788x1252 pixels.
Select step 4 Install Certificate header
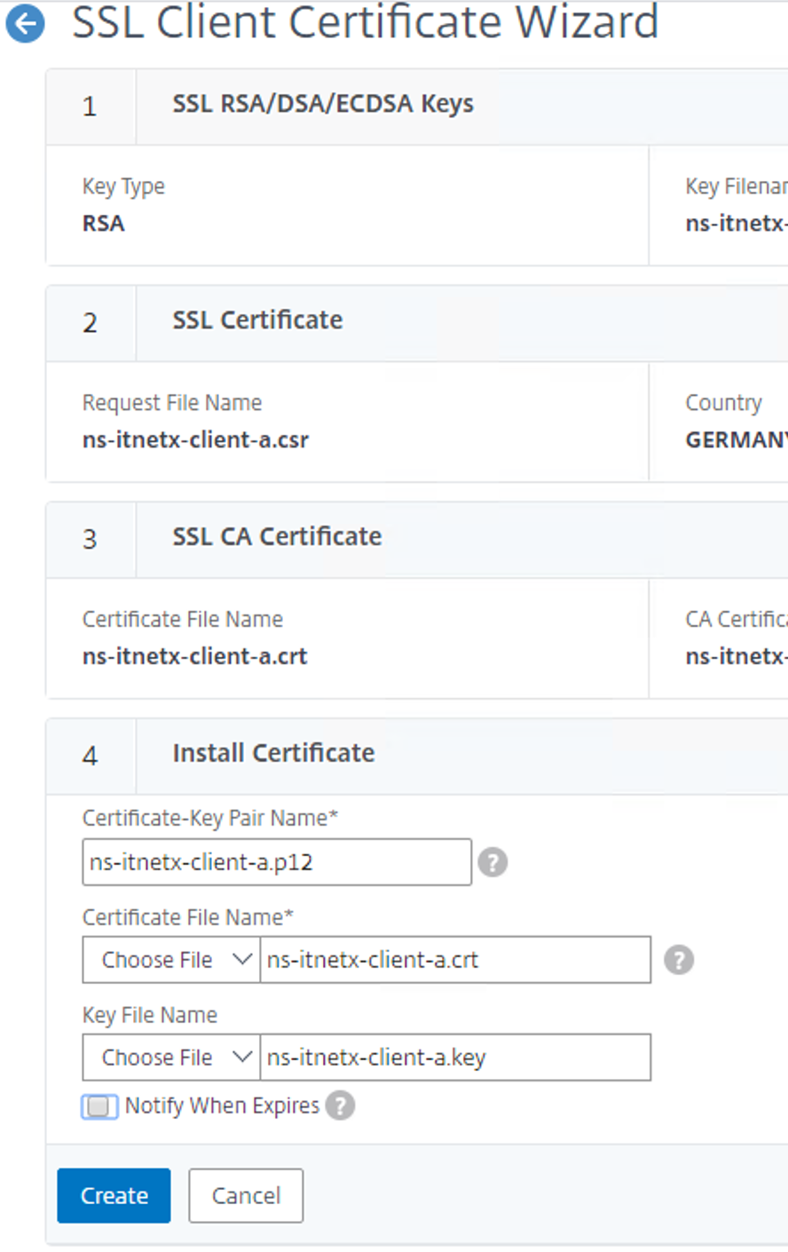click(x=417, y=757)
